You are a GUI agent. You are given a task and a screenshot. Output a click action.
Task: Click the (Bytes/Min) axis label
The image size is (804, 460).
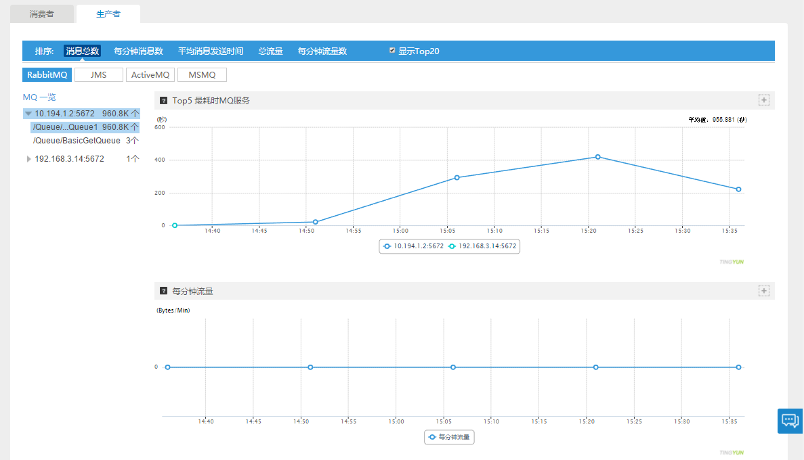[x=173, y=310]
